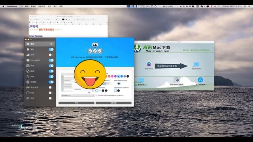Pick the black theme color swatch

128,76
